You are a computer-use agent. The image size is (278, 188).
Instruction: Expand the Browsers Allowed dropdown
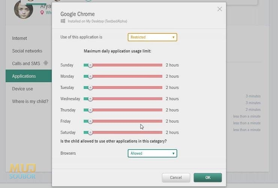click(x=152, y=153)
